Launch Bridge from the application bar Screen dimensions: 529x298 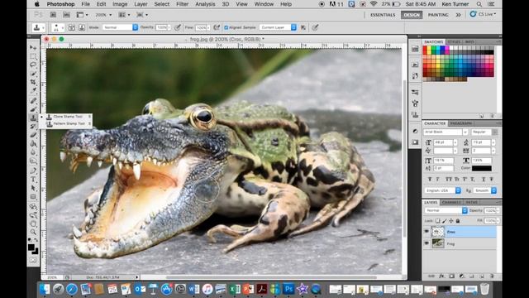53,15
